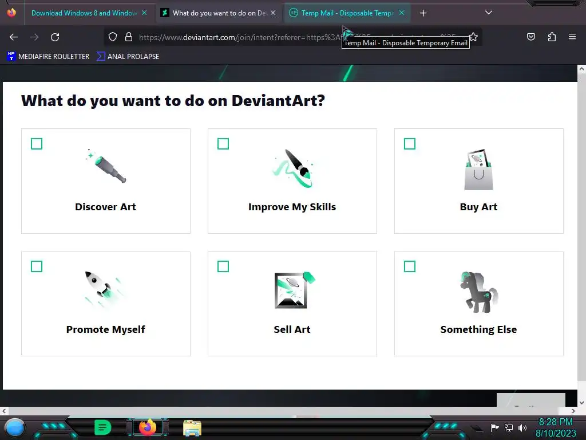This screenshot has height=440, width=586.
Task: Select the Buy Art label
Action: tap(479, 207)
